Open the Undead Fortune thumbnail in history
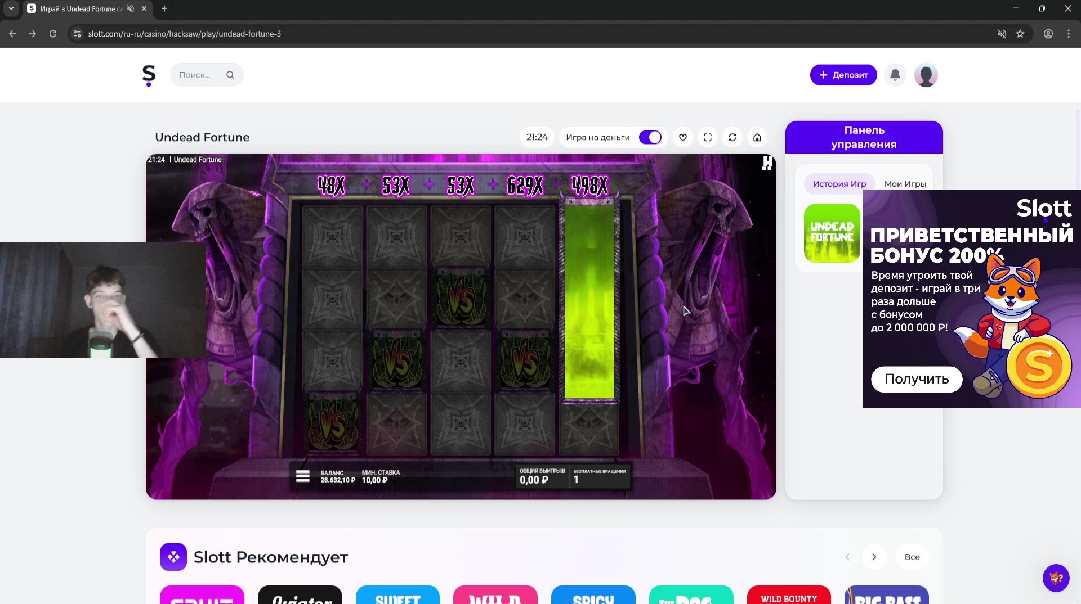The image size is (1081, 604). coord(832,233)
